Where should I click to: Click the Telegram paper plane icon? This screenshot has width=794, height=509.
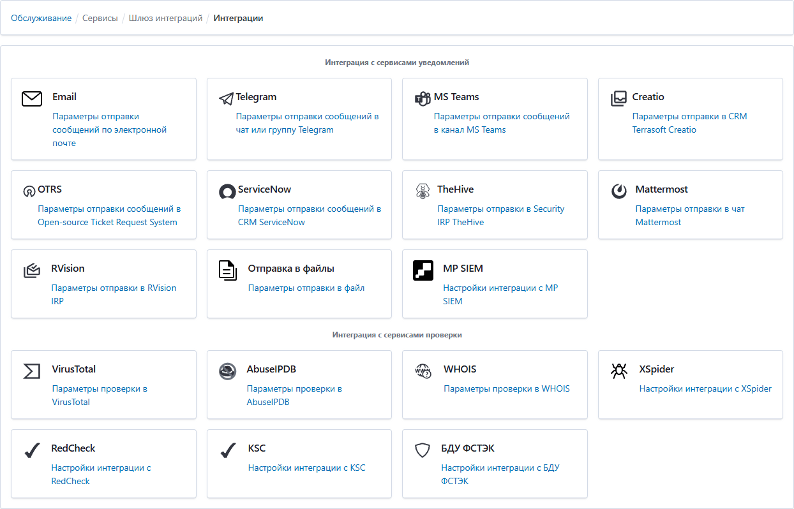pos(226,98)
